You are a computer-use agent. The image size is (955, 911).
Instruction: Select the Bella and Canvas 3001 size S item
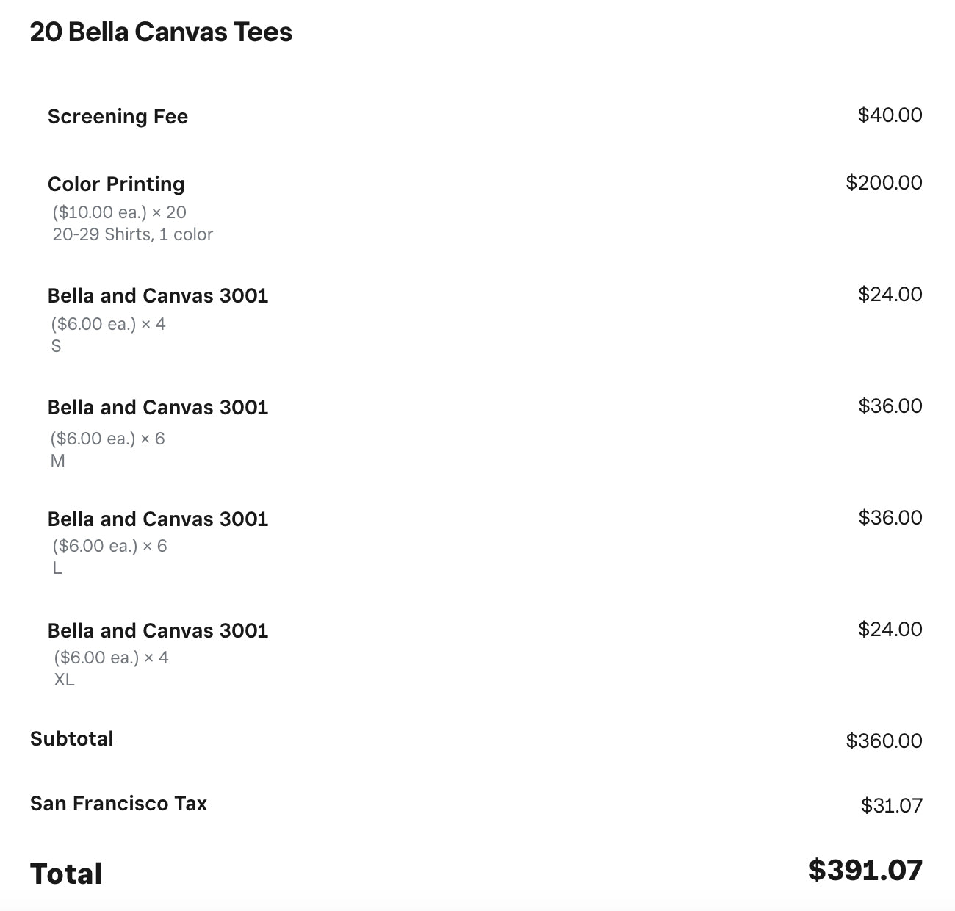point(158,295)
